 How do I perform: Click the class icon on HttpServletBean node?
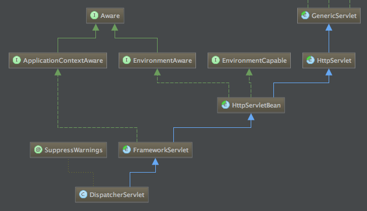coord(226,105)
